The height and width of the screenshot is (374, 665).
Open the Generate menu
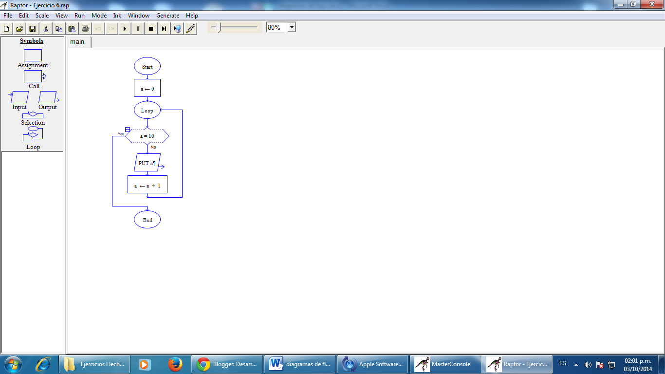pyautogui.click(x=167, y=15)
